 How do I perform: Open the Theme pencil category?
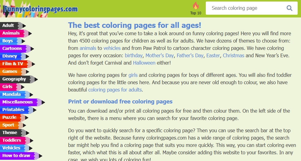pyautogui.click(x=15, y=133)
